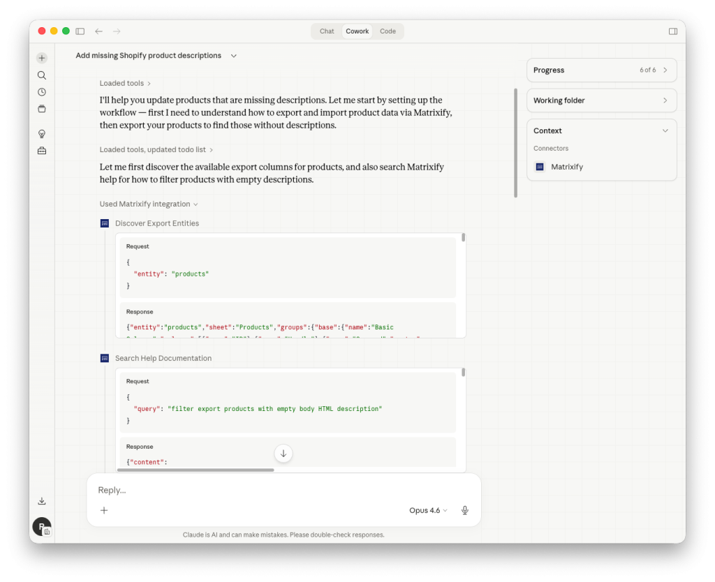Open search in the sidebar

pyautogui.click(x=42, y=75)
